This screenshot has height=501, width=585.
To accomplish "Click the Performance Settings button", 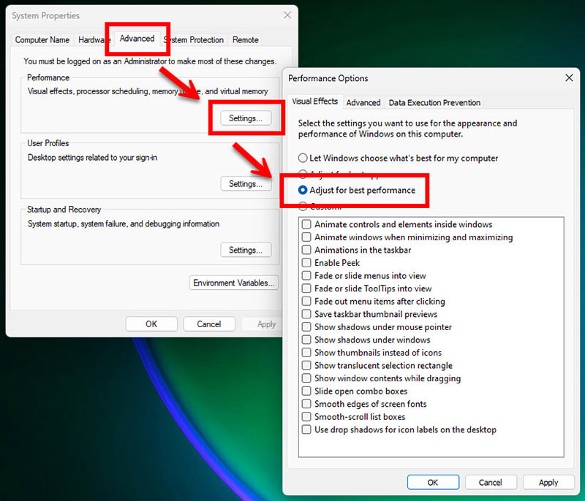I will coord(246,118).
